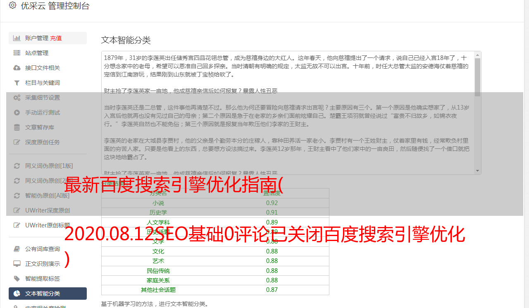Click the book icon for 公有词库查询
This screenshot has height=308, width=529.
tap(17, 249)
